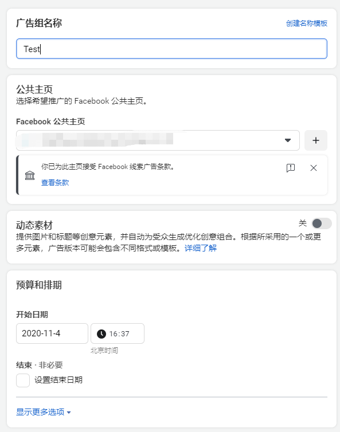The width and height of the screenshot is (340, 432).
Task: Open 查看条款 link
Action: coord(55,183)
